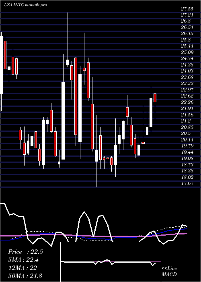Select the 24.74 price axis label
This screenshot has height=282, width=201.
click(x=187, y=58)
